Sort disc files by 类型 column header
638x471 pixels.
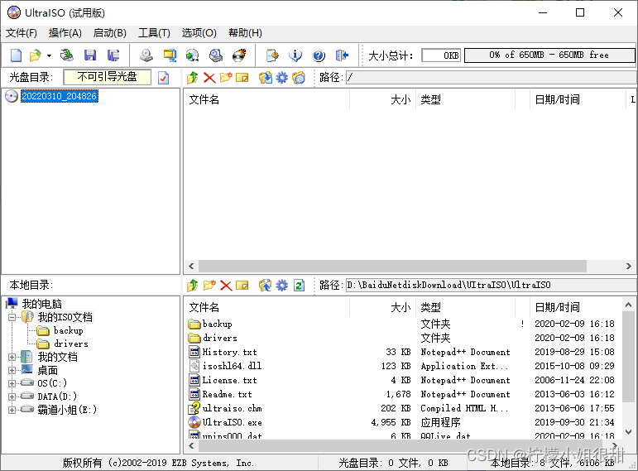point(465,99)
